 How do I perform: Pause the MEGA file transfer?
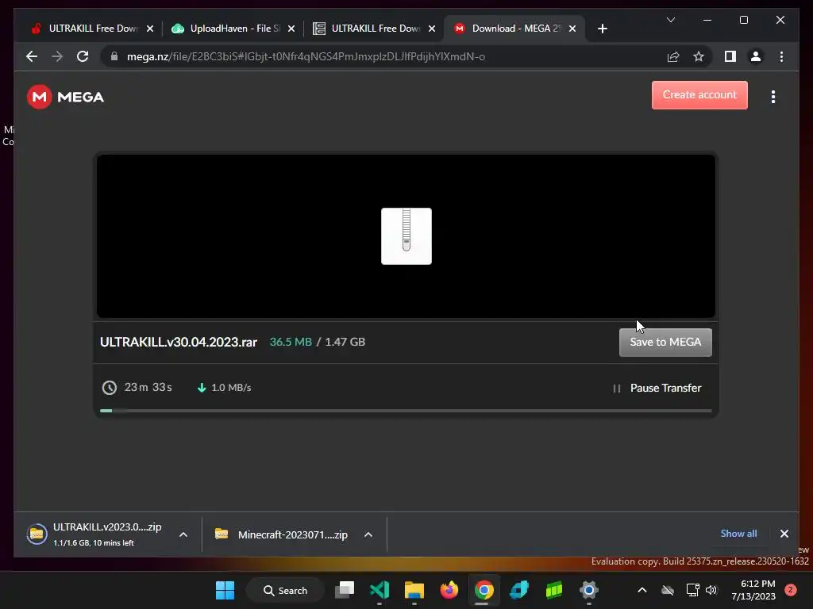click(x=657, y=388)
